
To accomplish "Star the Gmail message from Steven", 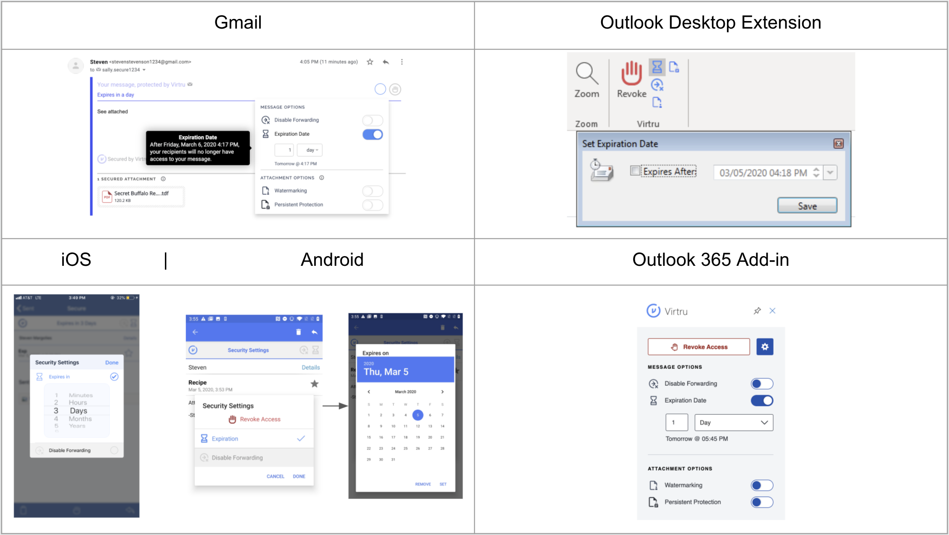I will pos(370,62).
